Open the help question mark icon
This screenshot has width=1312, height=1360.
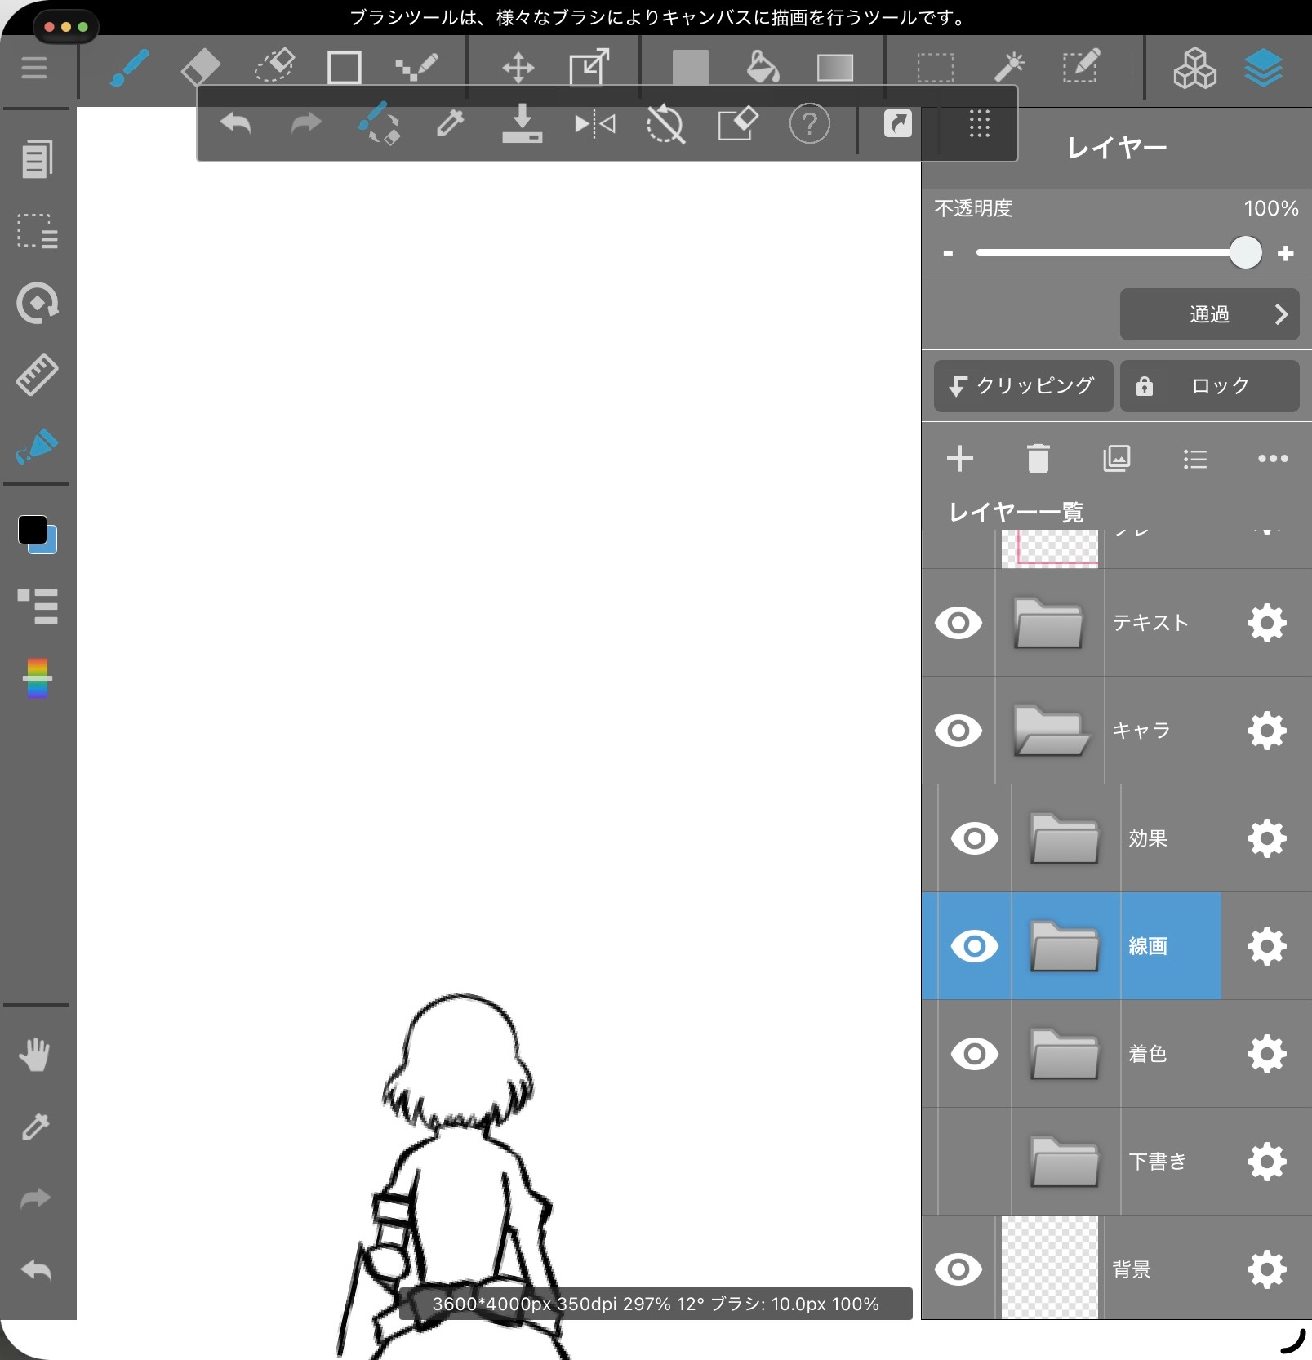809,125
